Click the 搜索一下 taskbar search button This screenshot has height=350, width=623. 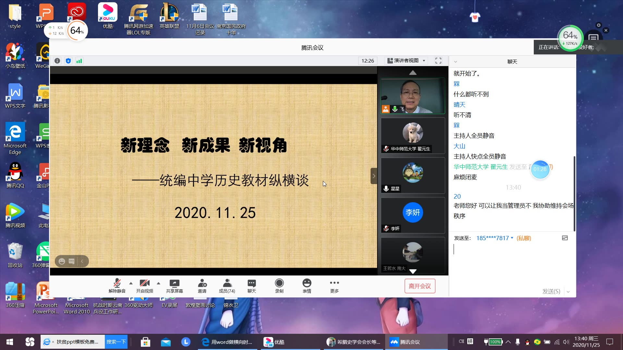click(116, 342)
